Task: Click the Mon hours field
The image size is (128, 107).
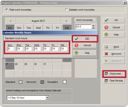Action: pyautogui.click(x=20, y=48)
